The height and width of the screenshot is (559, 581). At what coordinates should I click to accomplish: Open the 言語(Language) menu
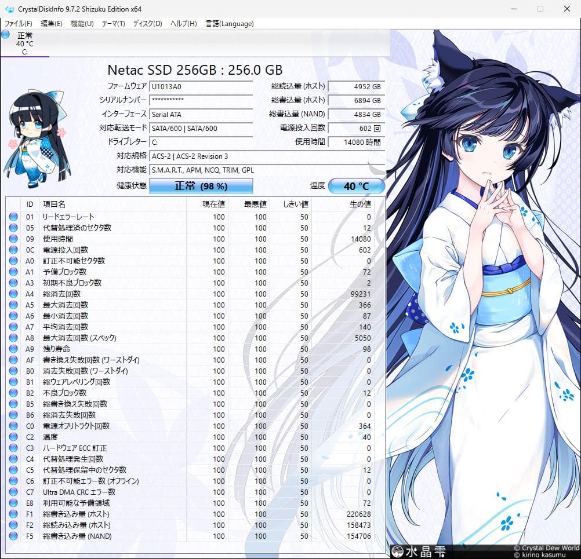pos(230,24)
